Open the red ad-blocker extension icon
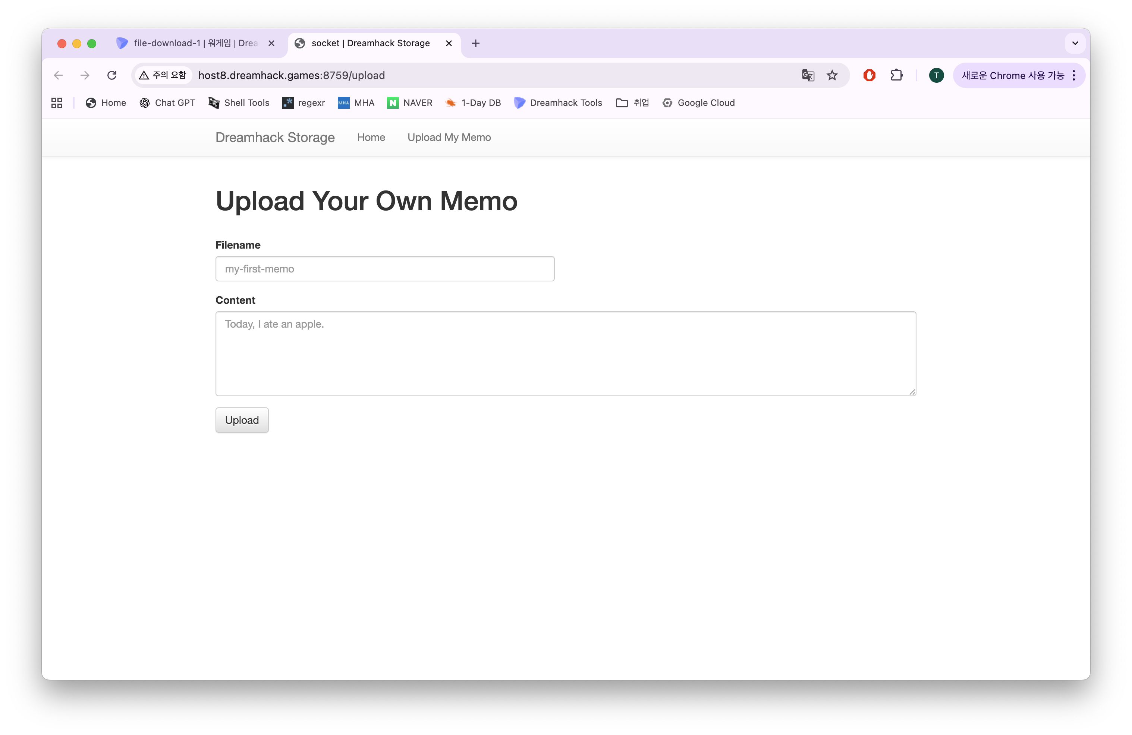Viewport: 1132px width, 735px height. tap(869, 75)
